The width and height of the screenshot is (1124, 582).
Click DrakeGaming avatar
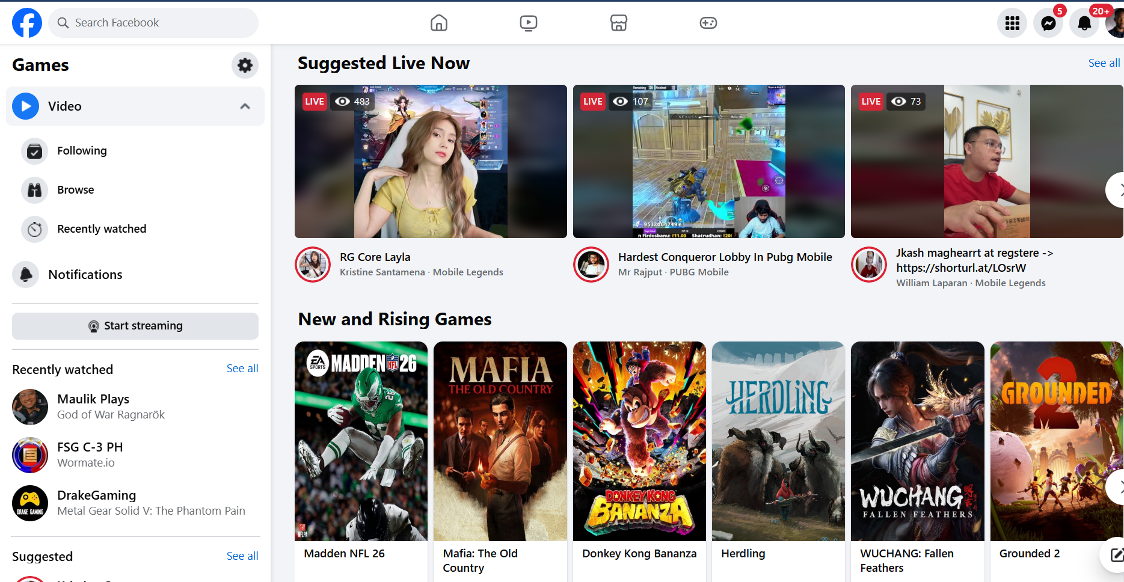[30, 503]
